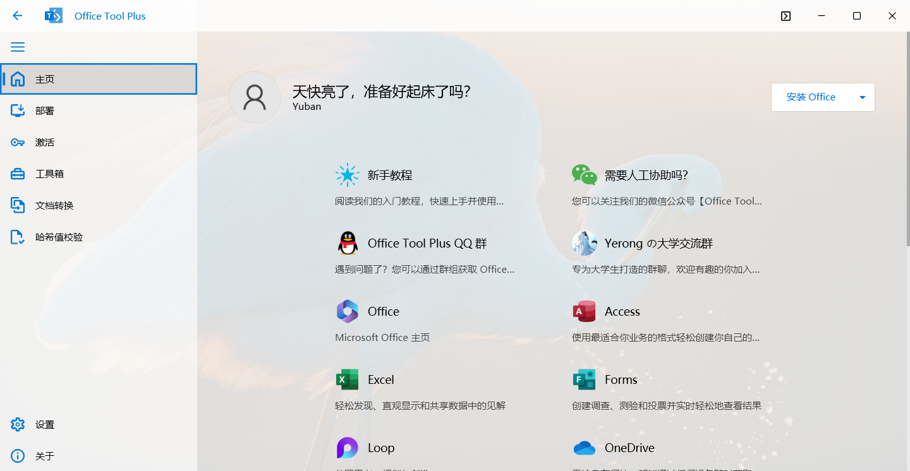Click the Yuban profile avatar
The image size is (910, 471).
tap(255, 97)
